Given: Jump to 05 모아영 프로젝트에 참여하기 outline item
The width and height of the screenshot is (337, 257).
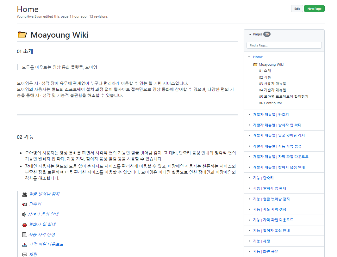Looking at the screenshot, I should (284, 97).
